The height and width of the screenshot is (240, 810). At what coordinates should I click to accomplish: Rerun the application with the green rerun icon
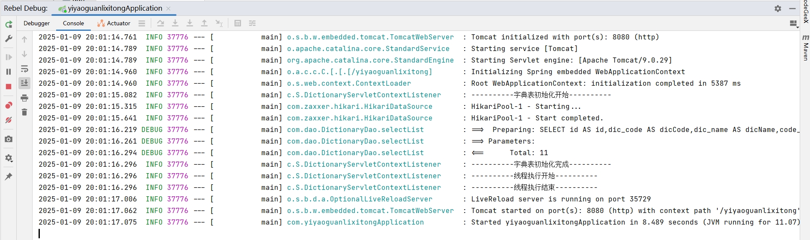coord(9,24)
